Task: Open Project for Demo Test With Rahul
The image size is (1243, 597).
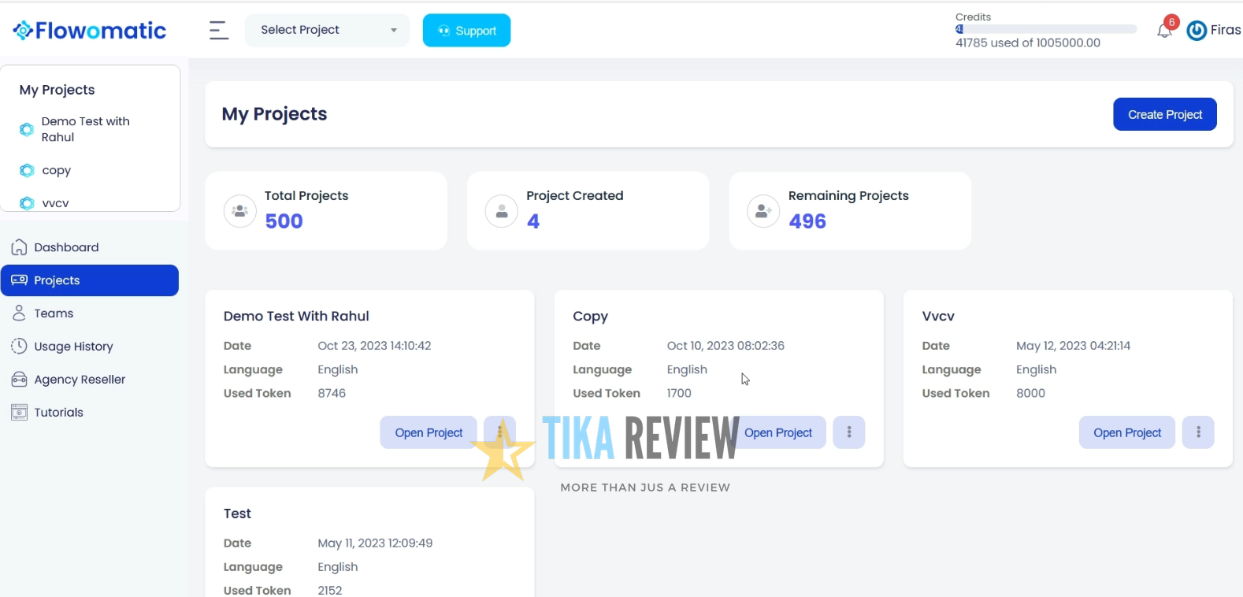Action: pos(429,432)
